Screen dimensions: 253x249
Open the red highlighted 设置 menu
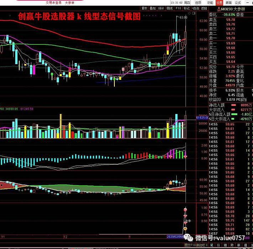coord(219,2)
